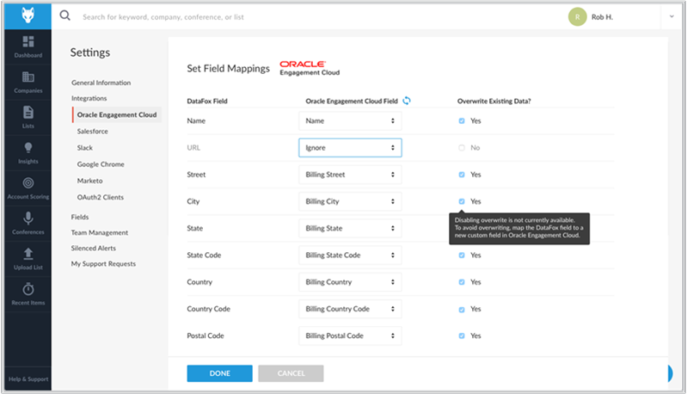687x394 pixels.
Task: Open the Billing Country dropdown
Action: click(350, 282)
